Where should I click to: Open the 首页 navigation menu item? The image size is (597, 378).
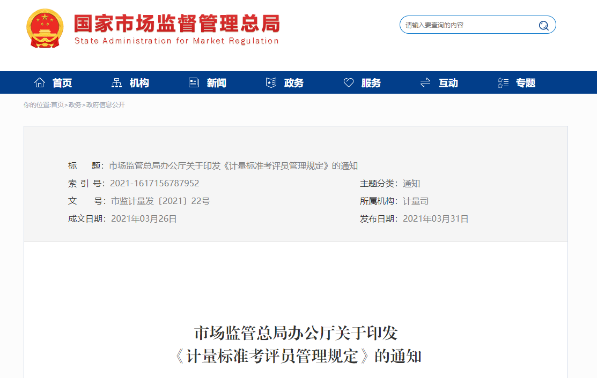pos(62,83)
